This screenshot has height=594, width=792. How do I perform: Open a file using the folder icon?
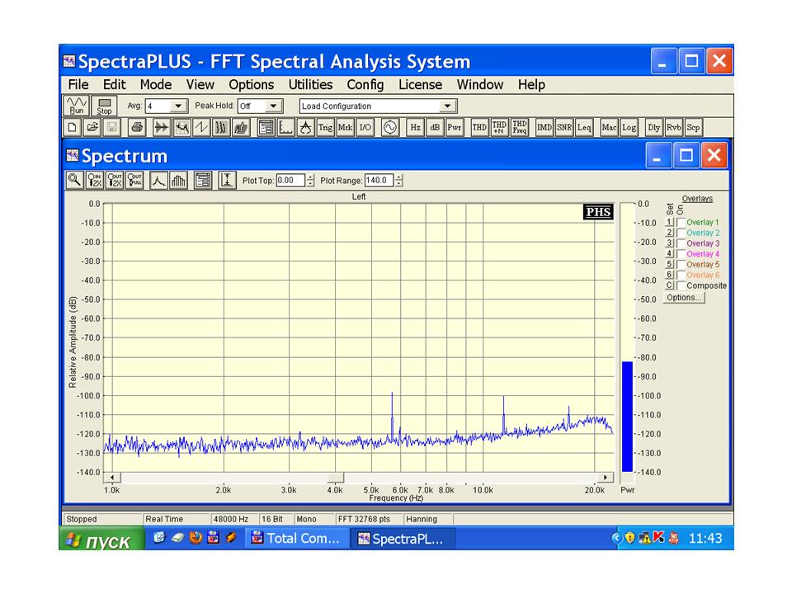pos(92,127)
